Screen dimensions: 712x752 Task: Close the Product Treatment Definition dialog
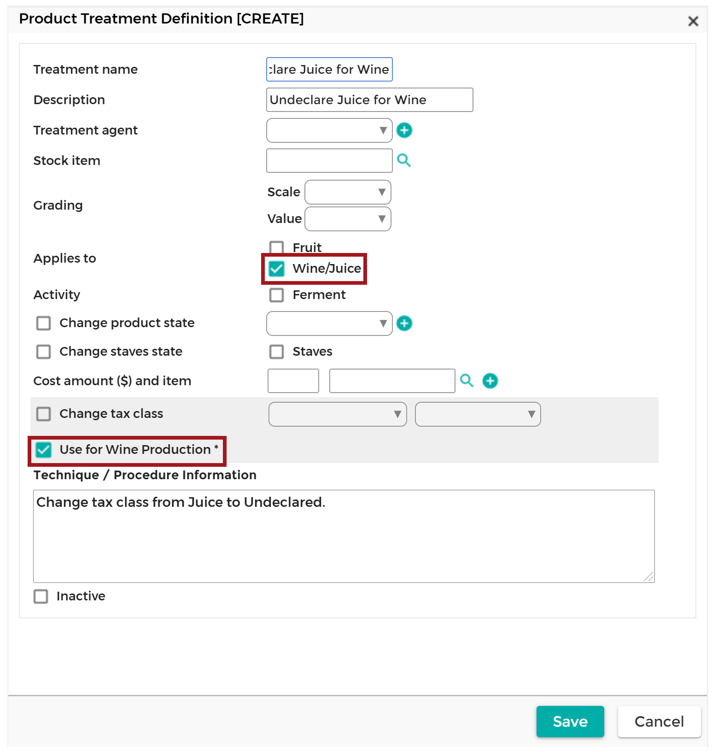[693, 21]
